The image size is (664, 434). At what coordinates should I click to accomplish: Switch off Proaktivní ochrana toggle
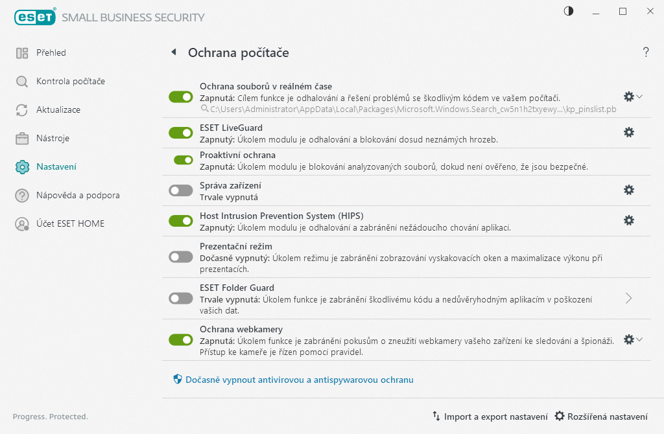[x=184, y=160]
